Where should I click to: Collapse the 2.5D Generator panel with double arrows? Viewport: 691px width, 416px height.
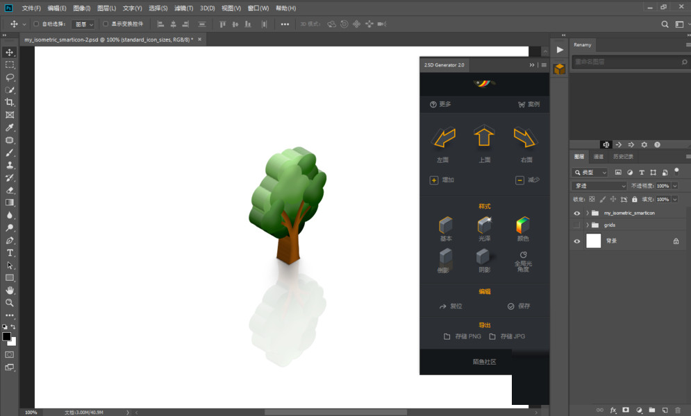click(532, 64)
